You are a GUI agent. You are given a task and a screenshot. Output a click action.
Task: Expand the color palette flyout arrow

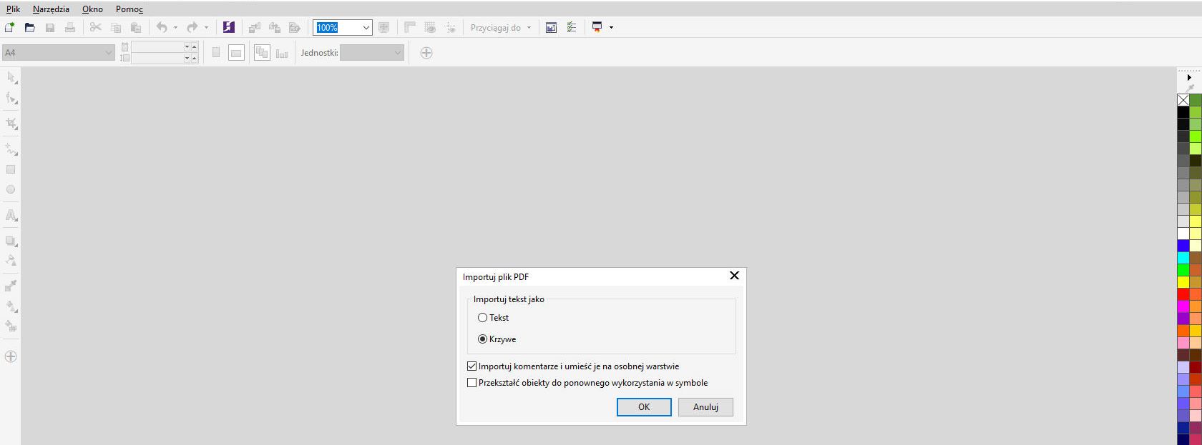(x=1189, y=77)
